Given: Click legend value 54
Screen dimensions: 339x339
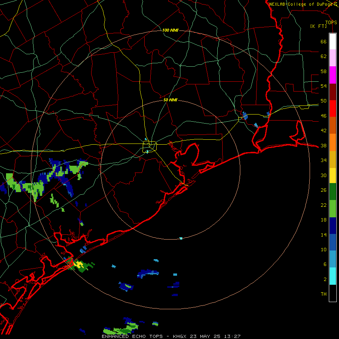Looking at the screenshot, I should (324, 86).
